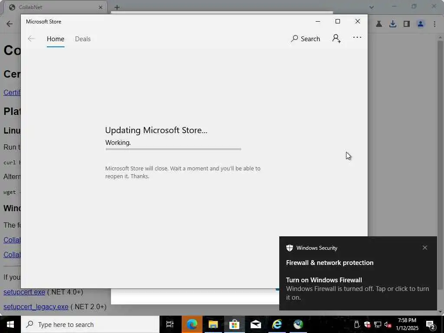
Task: Click the browser labs flask icon
Action: tap(379, 24)
